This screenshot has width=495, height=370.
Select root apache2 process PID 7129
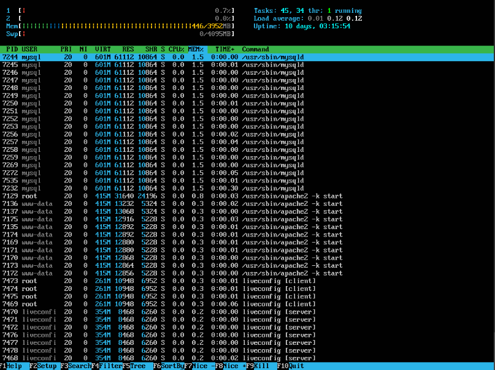pyautogui.click(x=248, y=196)
